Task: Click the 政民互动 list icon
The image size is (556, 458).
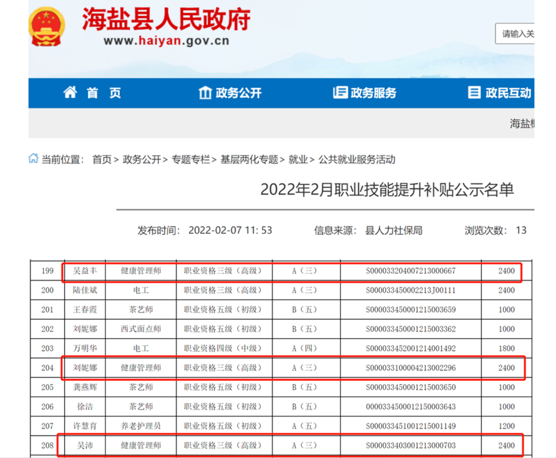Action: (474, 93)
